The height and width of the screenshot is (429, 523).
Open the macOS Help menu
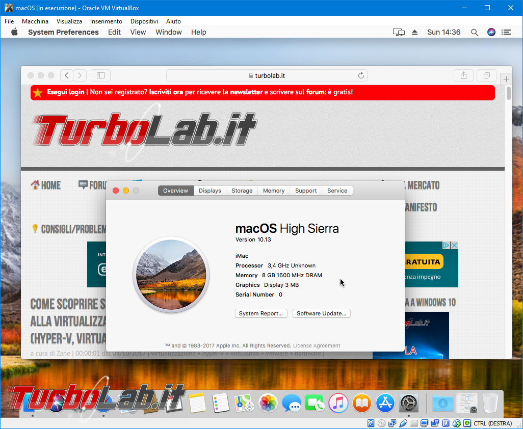199,32
